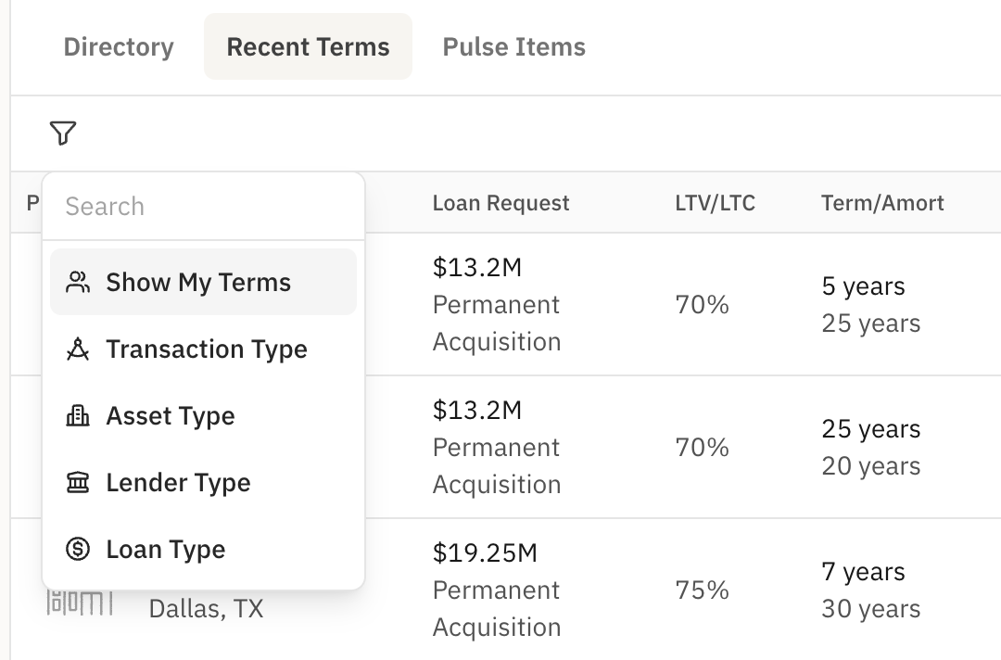This screenshot has width=1001, height=660.
Task: Toggle the Loan Type filter option
Action: [165, 550]
